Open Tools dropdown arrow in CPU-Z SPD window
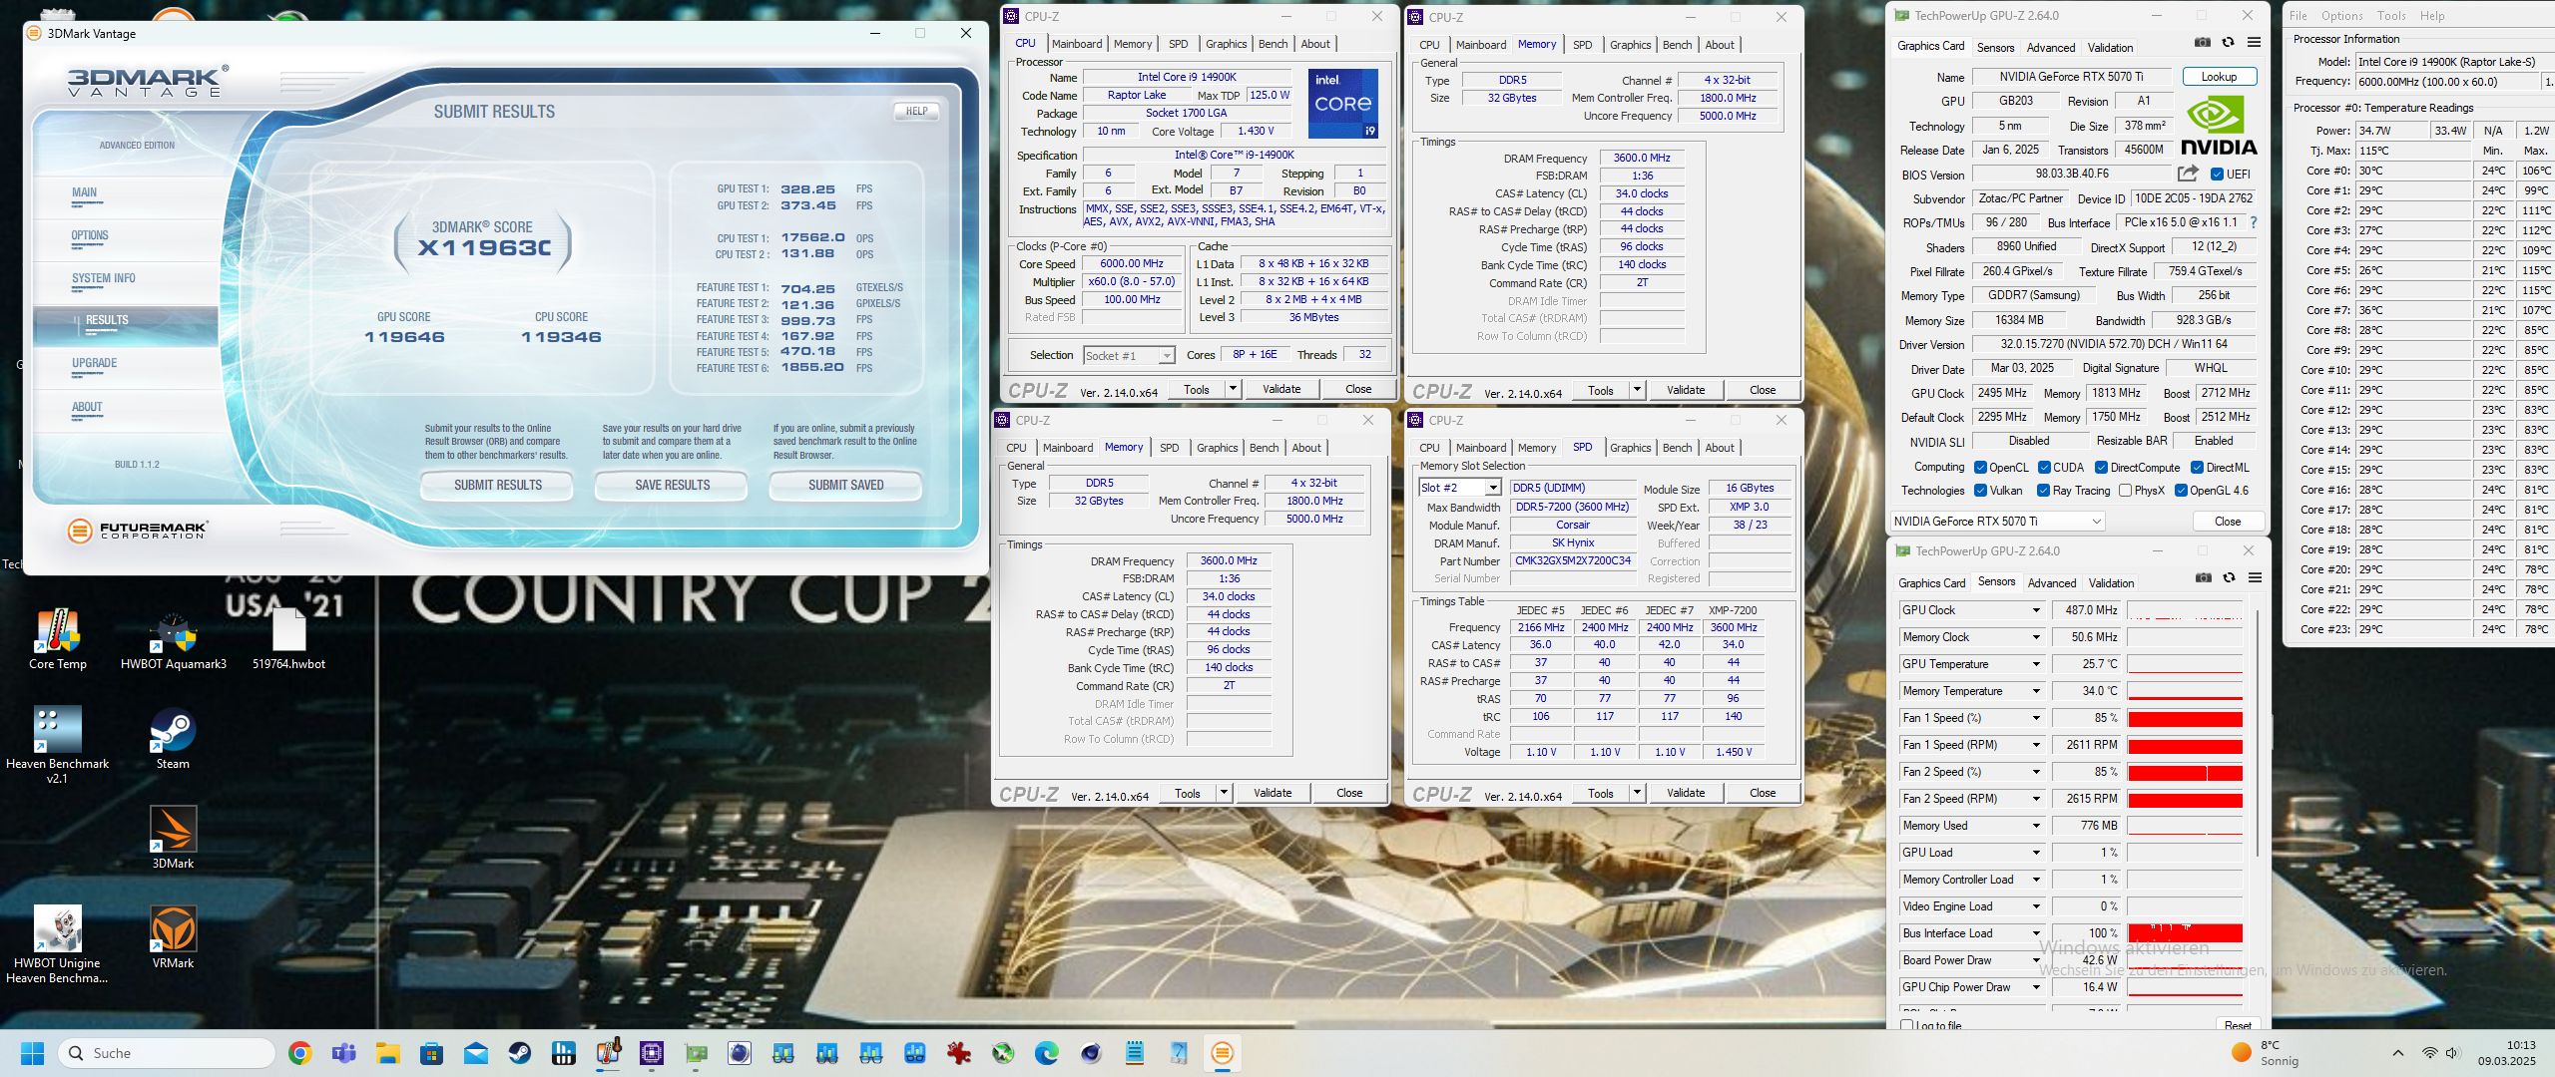Image resolution: width=2555 pixels, height=1077 pixels. (x=1637, y=793)
